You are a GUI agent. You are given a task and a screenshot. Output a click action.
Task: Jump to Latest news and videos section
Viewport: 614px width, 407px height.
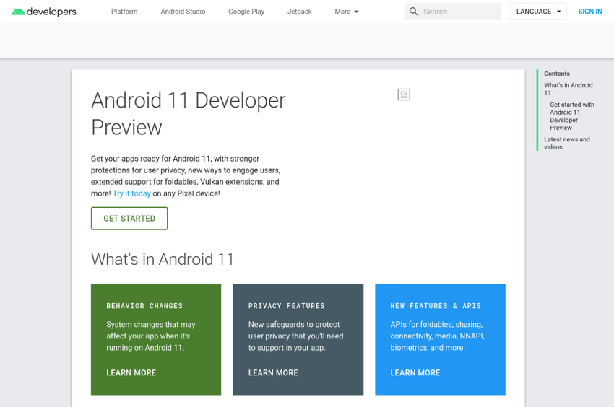point(566,143)
